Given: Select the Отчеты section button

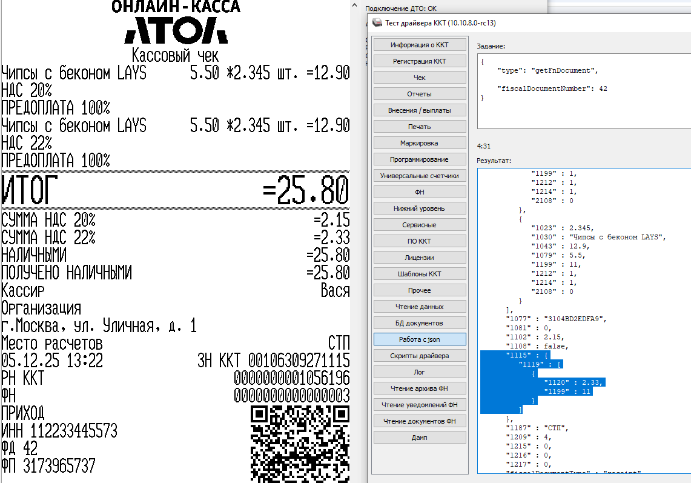Looking at the screenshot, I should [x=420, y=94].
